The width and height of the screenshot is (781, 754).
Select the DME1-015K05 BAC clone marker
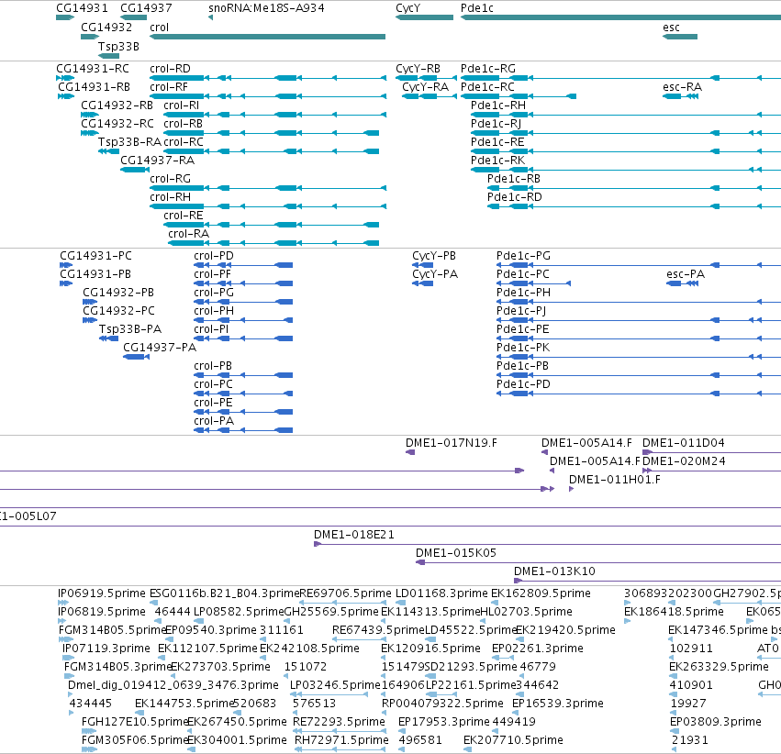coord(420,562)
